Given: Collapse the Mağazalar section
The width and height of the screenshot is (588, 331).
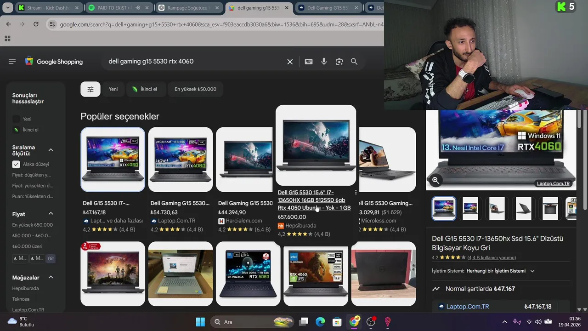Looking at the screenshot, I should (x=51, y=277).
